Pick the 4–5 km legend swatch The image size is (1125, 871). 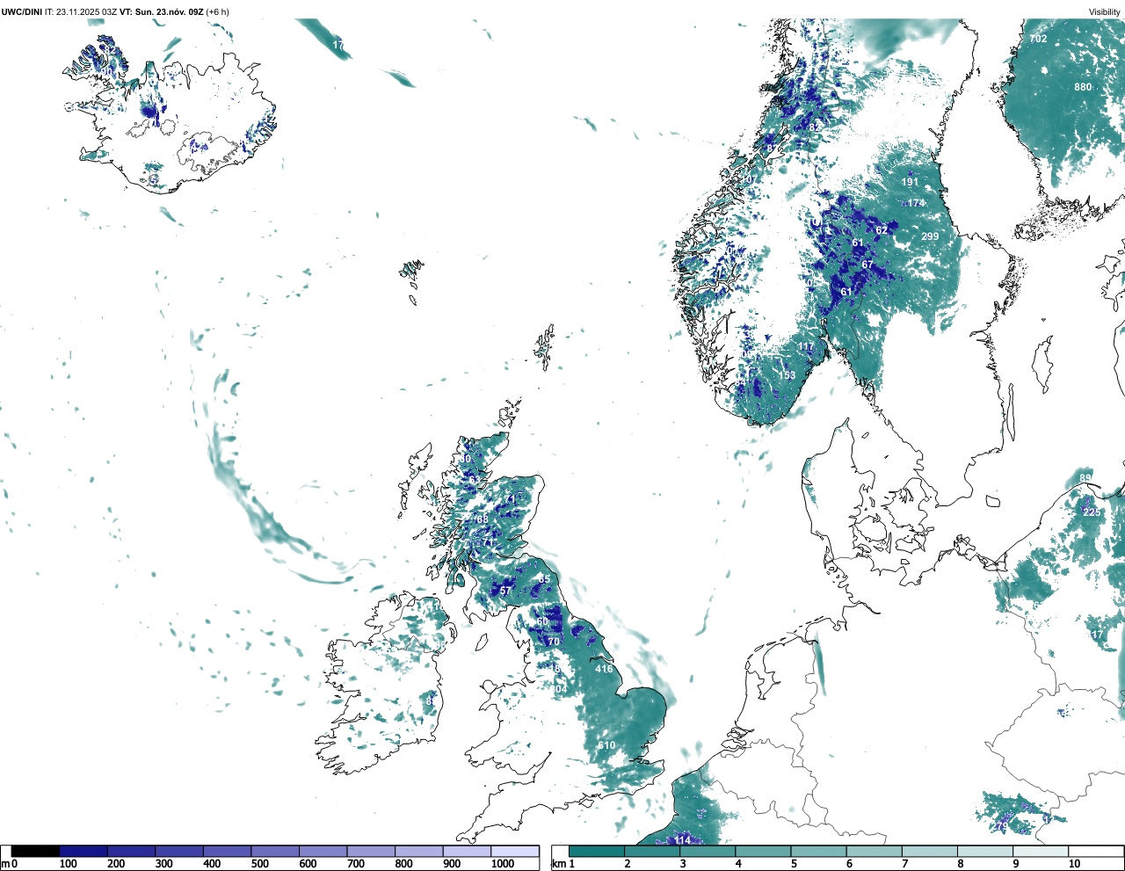pos(763,851)
